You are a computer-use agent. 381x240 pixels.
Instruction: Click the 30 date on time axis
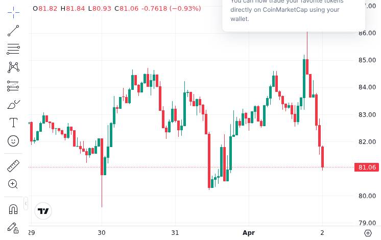(x=102, y=233)
